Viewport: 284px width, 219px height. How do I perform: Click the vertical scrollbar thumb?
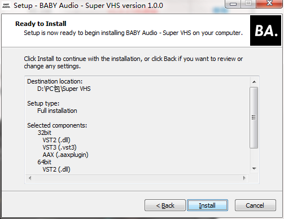click(x=254, y=117)
